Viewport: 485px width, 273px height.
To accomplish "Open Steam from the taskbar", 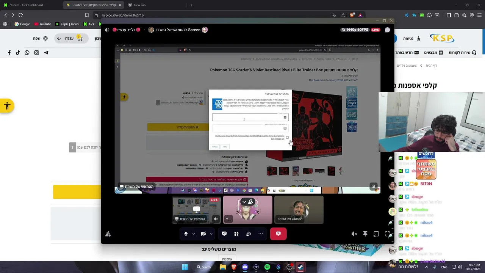I will click(x=300, y=267).
